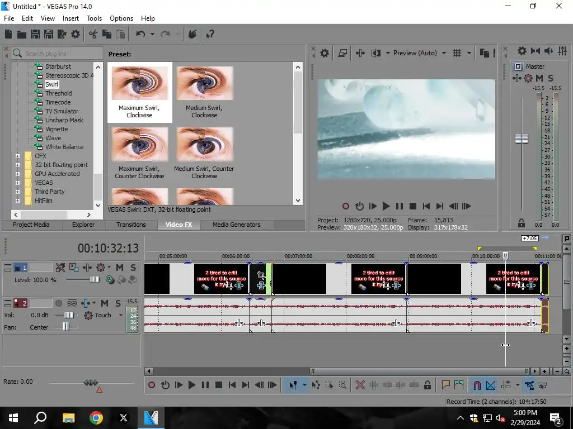Mute the Master bus with M
573x429 pixels.
click(x=539, y=78)
